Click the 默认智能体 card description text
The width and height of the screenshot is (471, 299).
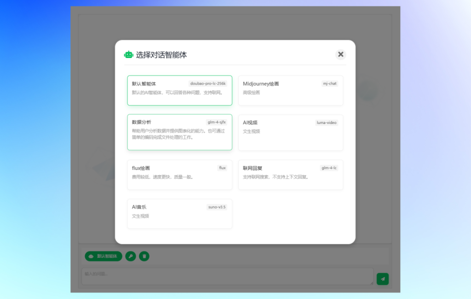(178, 93)
